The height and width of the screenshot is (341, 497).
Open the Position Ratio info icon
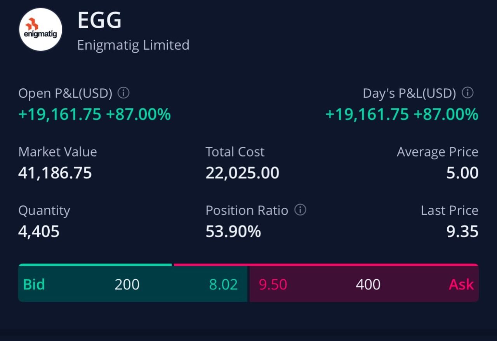(300, 210)
